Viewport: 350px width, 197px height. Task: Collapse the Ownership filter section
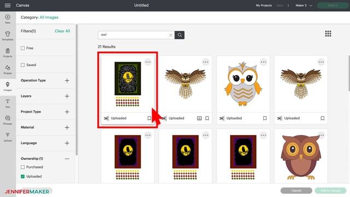pos(67,159)
